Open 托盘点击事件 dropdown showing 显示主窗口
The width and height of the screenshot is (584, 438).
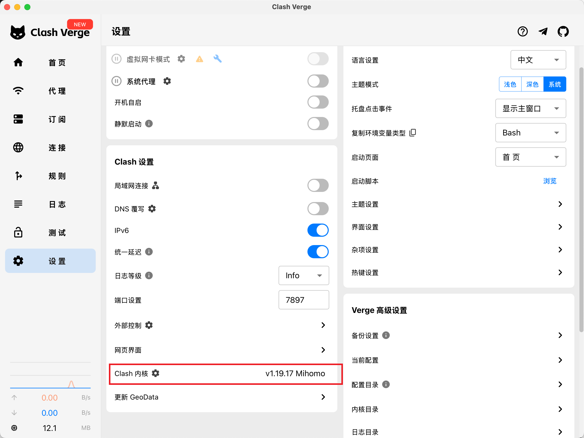coord(531,109)
